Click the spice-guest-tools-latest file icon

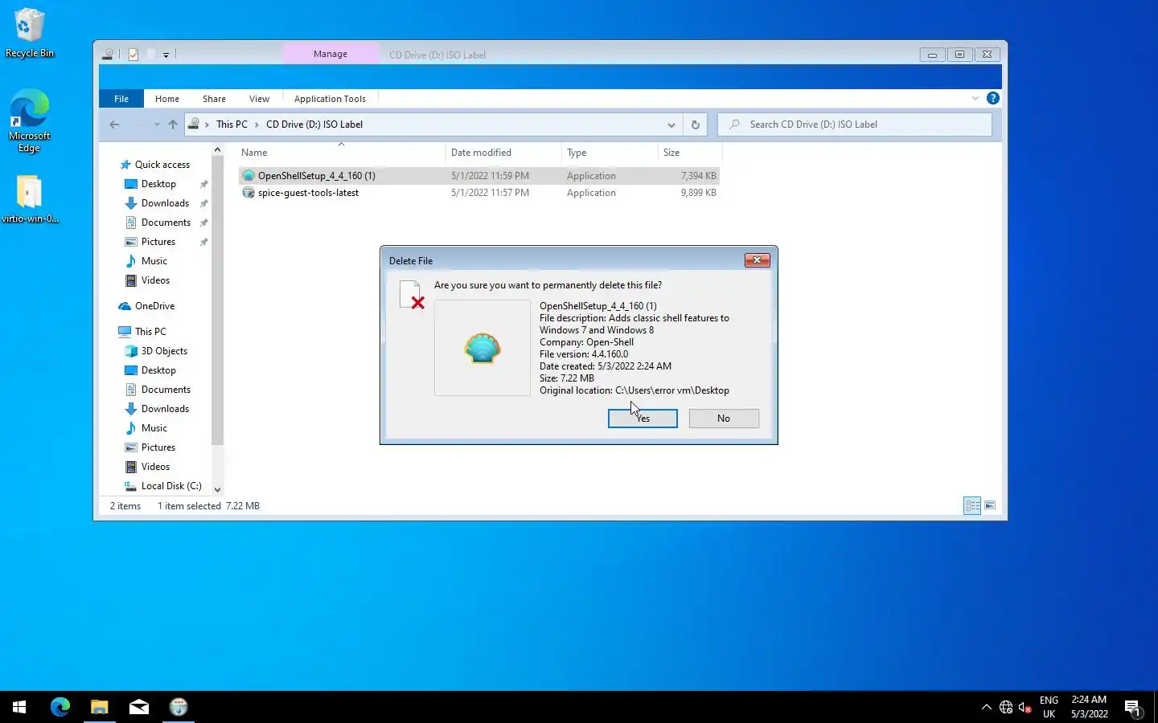[248, 193]
